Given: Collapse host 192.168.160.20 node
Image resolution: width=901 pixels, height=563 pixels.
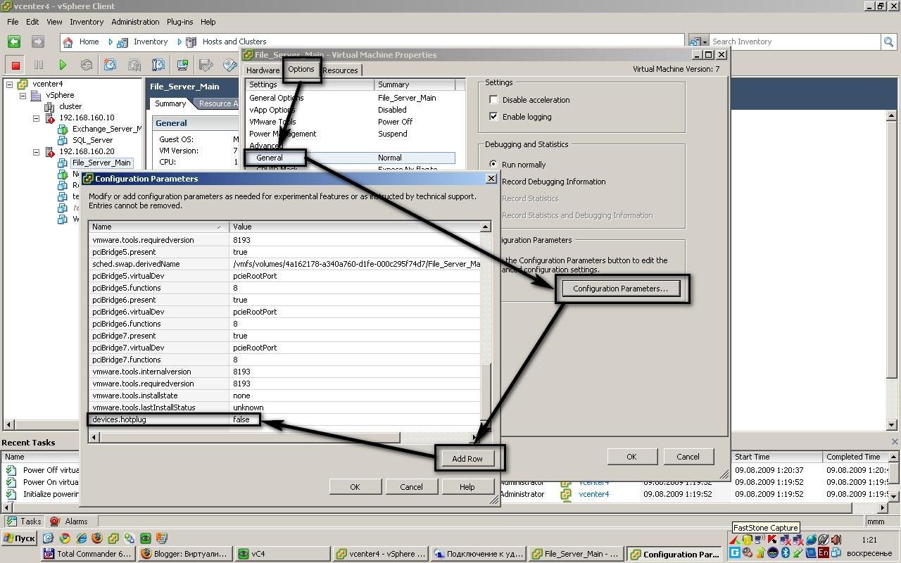Looking at the screenshot, I should tap(36, 151).
